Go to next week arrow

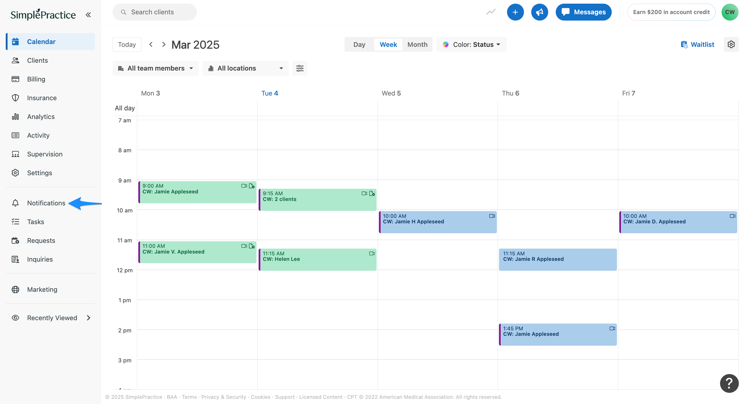164,45
